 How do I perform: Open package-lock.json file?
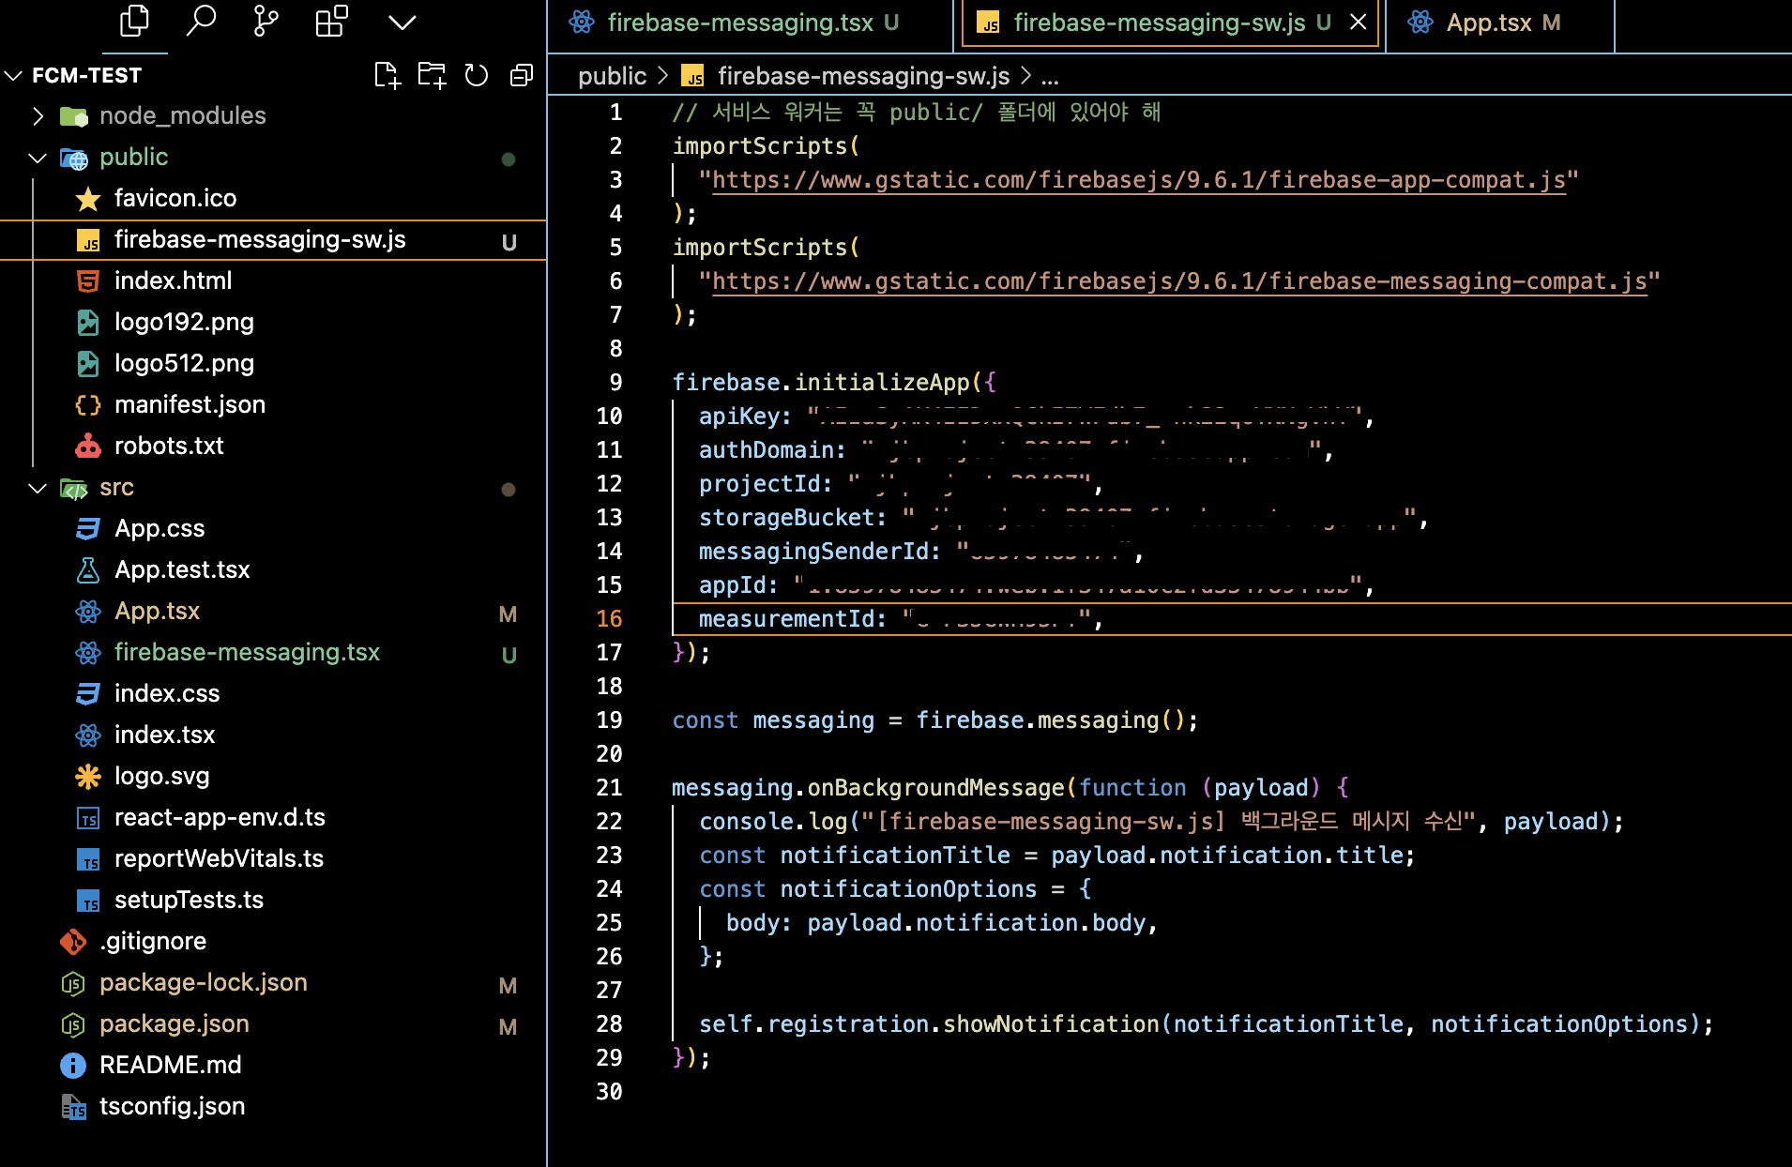204,982
